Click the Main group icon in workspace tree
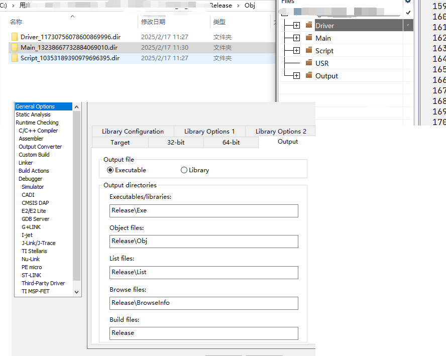The image size is (446, 356). click(309, 38)
